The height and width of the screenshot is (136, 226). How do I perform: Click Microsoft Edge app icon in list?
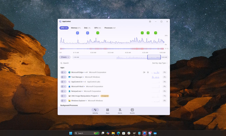69,72
